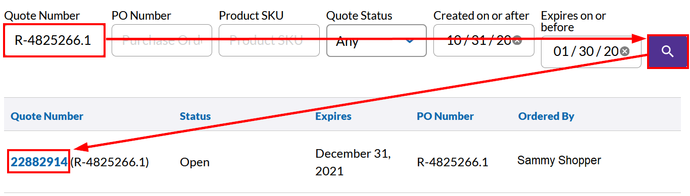Viewport: 690px width, 196px height.
Task: Select the December 31, 2021 expiry cell
Action: (353, 162)
